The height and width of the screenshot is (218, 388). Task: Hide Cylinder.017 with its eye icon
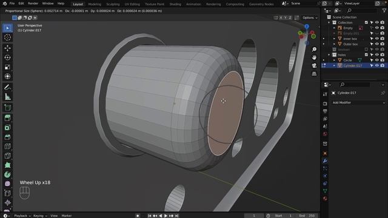coord(377,65)
